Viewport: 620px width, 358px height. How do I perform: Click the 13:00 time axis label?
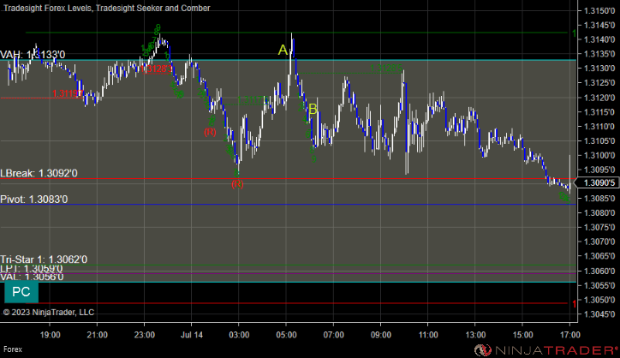click(x=475, y=335)
